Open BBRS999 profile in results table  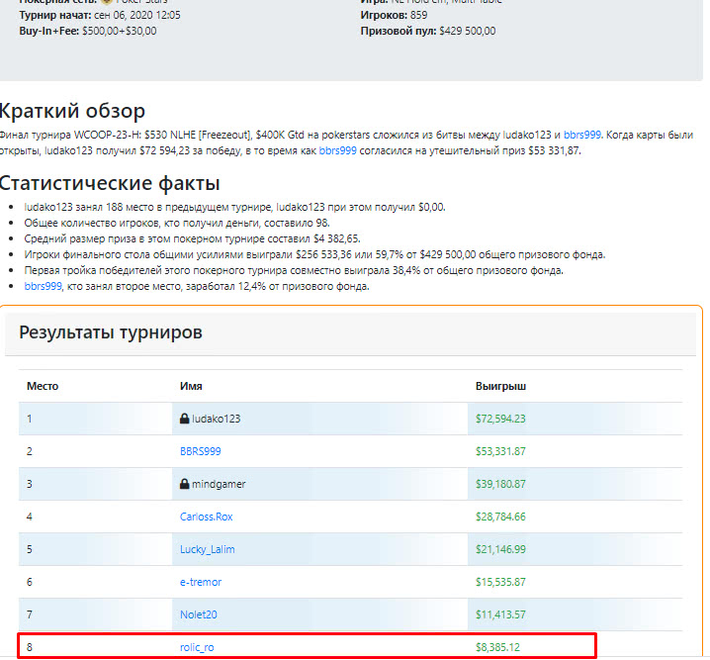tap(200, 451)
